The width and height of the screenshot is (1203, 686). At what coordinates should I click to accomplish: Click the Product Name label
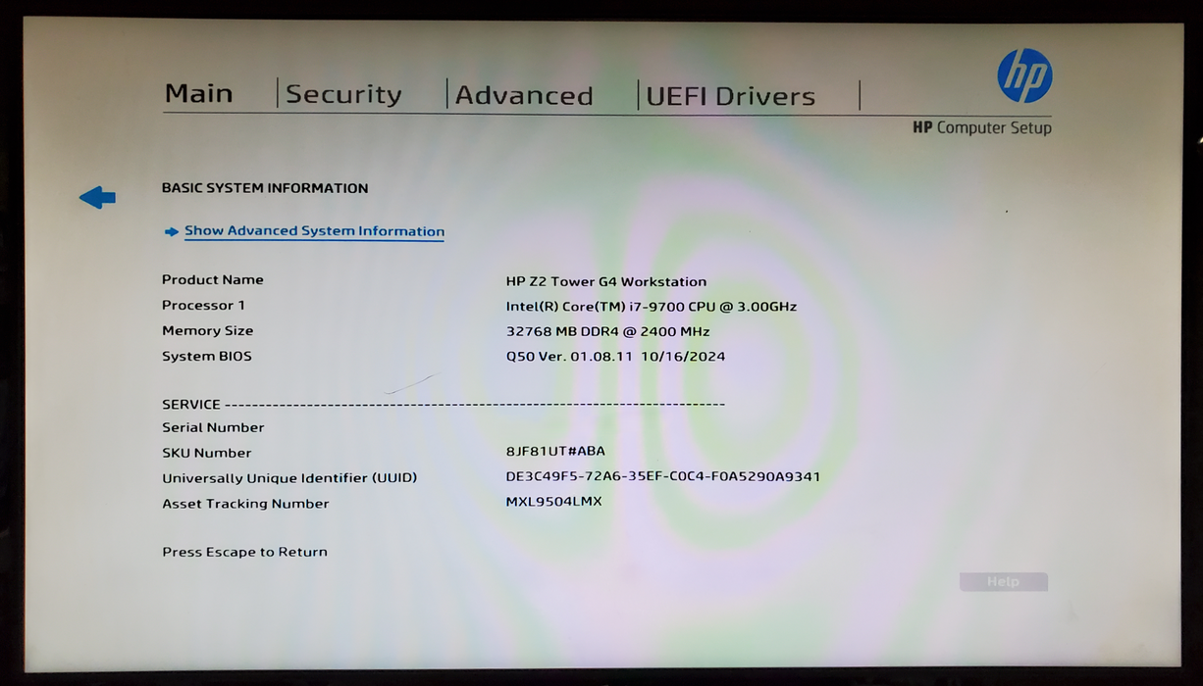click(213, 279)
